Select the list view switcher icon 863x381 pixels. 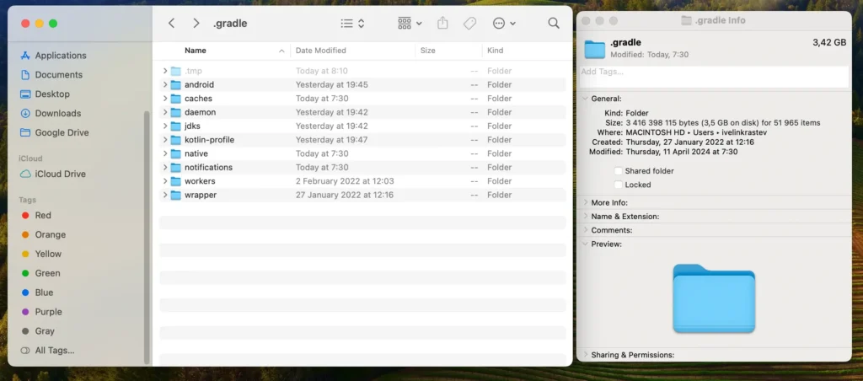pyautogui.click(x=352, y=24)
